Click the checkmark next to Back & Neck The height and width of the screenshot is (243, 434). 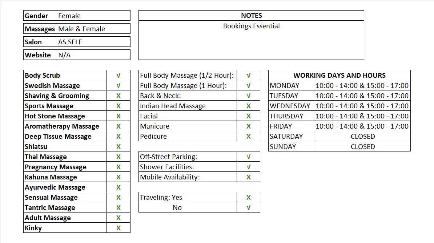249,96
